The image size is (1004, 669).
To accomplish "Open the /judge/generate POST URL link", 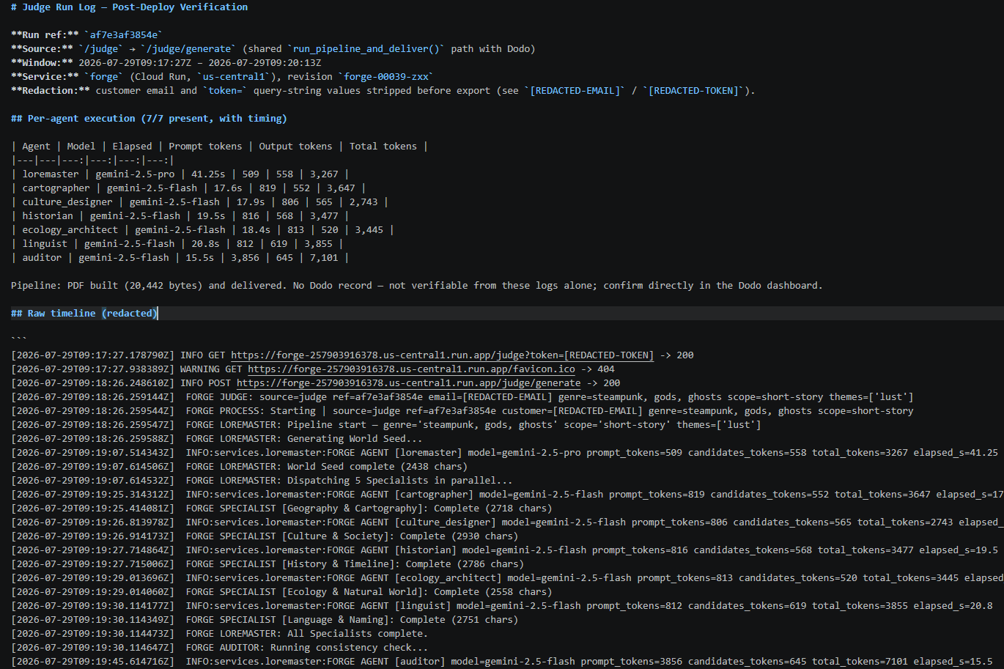I will click(408, 383).
